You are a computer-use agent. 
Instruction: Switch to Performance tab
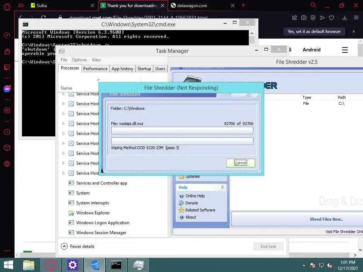95,69
